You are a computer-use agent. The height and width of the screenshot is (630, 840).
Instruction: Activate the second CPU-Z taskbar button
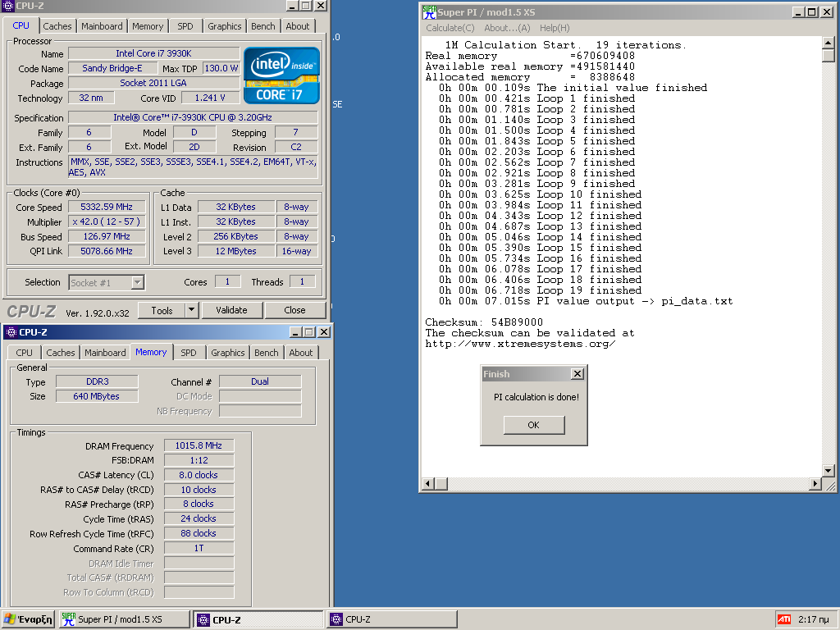[392, 619]
